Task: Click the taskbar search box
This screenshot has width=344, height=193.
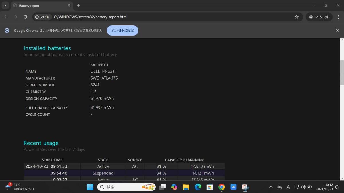Action: point(126,187)
